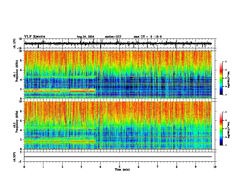Screen dimensions: 242x187
Task: Click the color scale bar beside ch.1 spectrogram
Action: [x=221, y=78]
